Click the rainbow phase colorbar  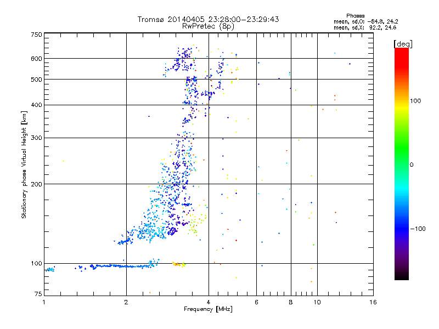click(x=402, y=163)
